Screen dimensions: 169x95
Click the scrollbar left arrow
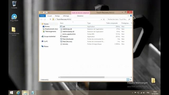59,77
